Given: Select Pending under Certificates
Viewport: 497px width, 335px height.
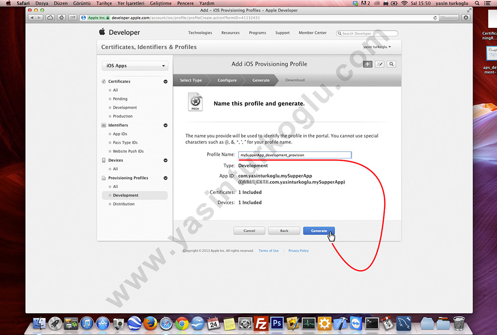Looking at the screenshot, I should click(120, 99).
